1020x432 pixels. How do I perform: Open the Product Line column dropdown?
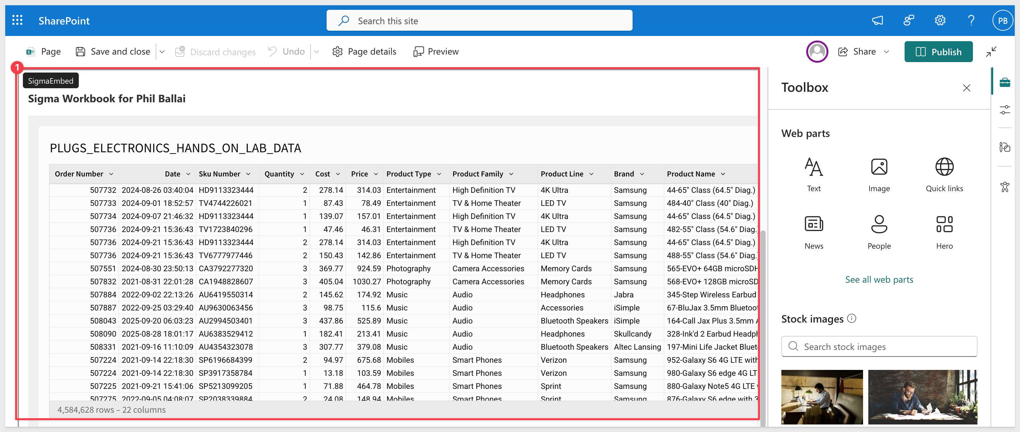pyautogui.click(x=591, y=174)
